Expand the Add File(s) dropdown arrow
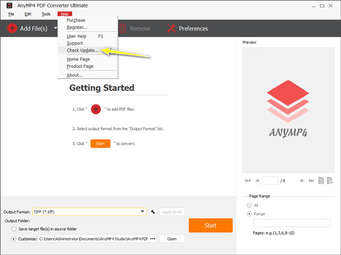341x255 pixels. tap(56, 28)
